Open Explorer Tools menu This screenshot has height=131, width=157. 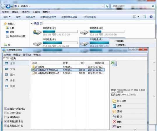36,12
